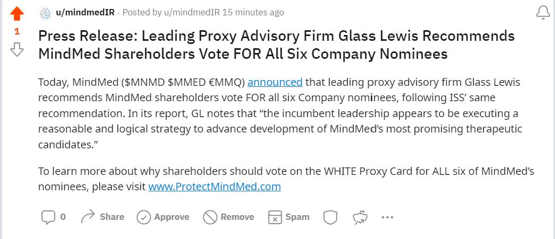
Task: Downvote the MindMed press release post
Action: [17, 49]
